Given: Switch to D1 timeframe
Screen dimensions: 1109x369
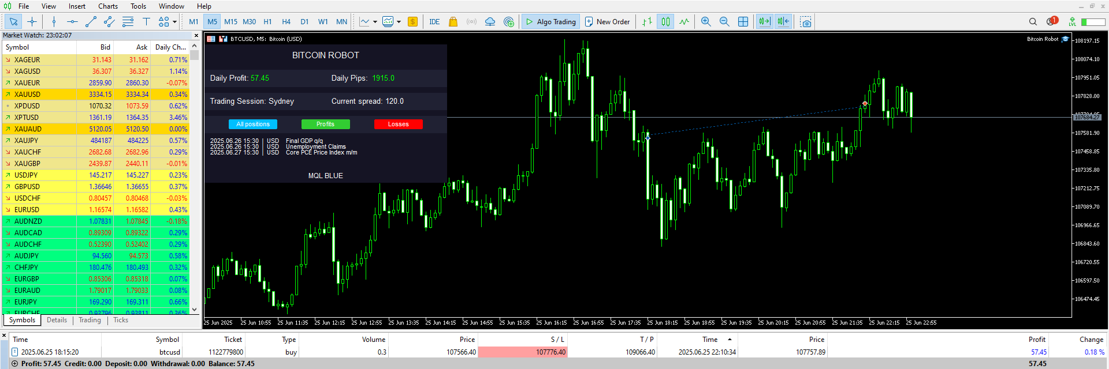Looking at the screenshot, I should coord(304,22).
